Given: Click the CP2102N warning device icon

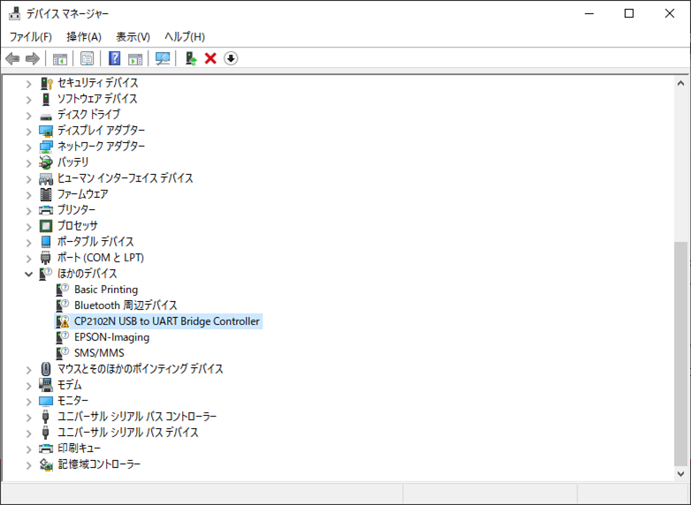Looking at the screenshot, I should click(63, 321).
